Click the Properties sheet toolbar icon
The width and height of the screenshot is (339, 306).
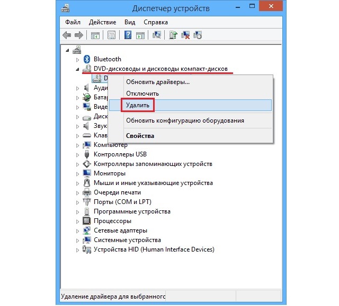click(112, 35)
